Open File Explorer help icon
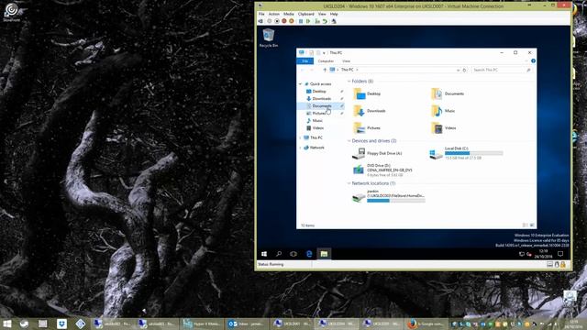 [x=533, y=61]
